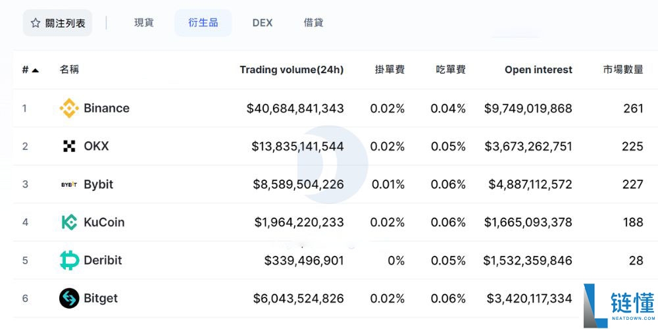
Task: Click Deribit volume $339,496,901
Action: 304,260
